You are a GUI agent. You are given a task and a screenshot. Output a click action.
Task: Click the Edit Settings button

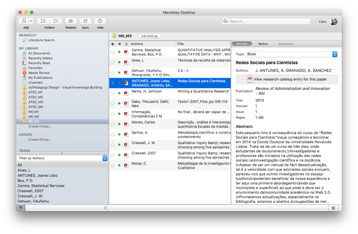(x=149, y=36)
